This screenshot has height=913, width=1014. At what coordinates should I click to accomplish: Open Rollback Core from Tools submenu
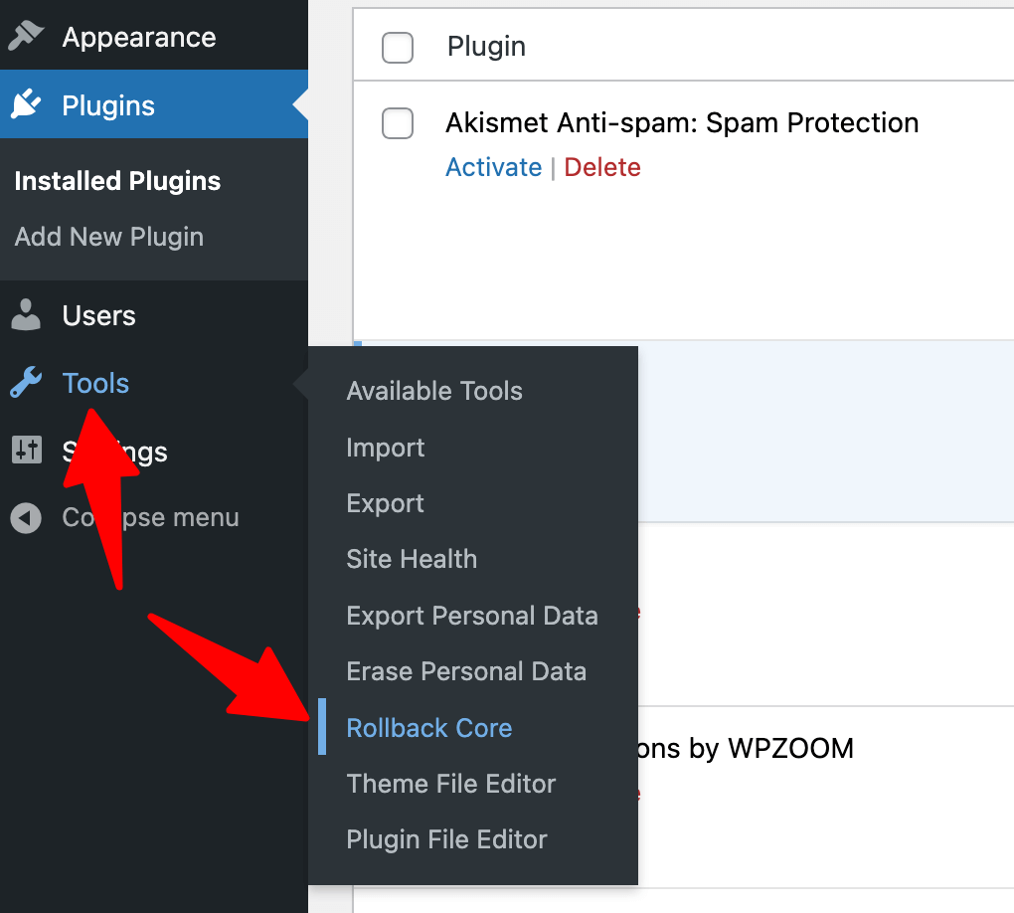tap(429, 728)
